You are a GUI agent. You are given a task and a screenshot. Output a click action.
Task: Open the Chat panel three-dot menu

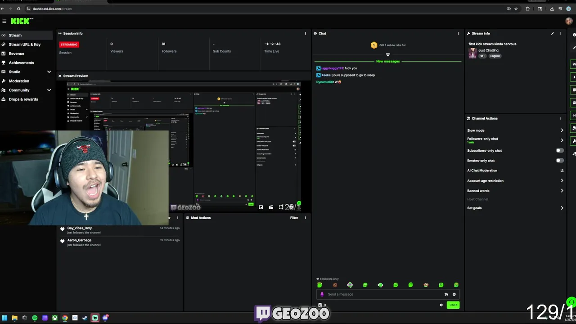(x=459, y=33)
